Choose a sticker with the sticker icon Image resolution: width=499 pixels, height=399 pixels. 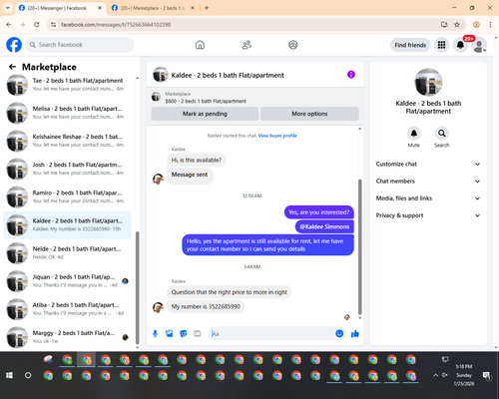coord(184,333)
